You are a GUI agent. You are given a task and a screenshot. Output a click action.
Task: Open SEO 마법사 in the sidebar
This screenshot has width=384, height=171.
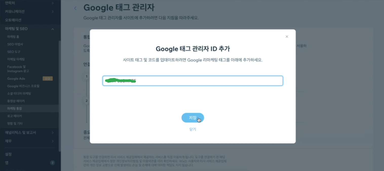(15, 44)
